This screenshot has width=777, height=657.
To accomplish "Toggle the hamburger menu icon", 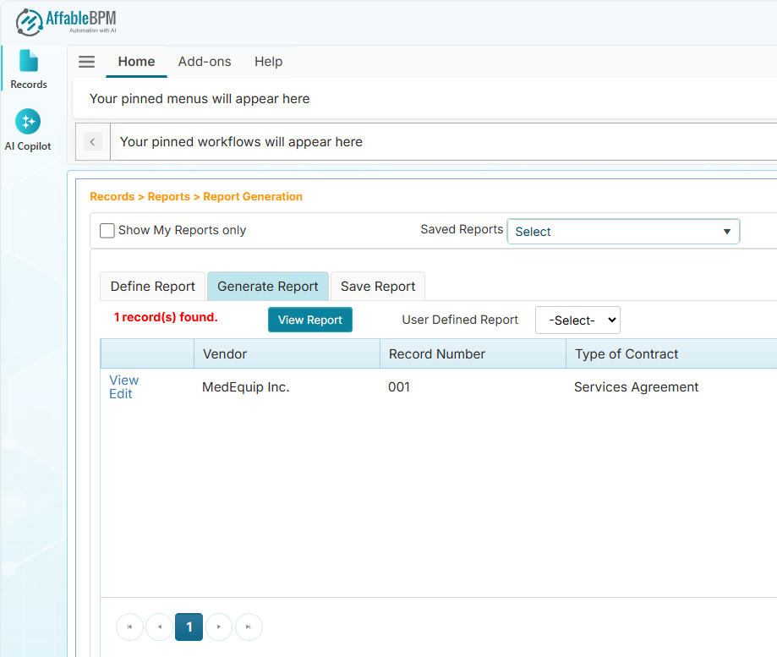I will 86,62.
